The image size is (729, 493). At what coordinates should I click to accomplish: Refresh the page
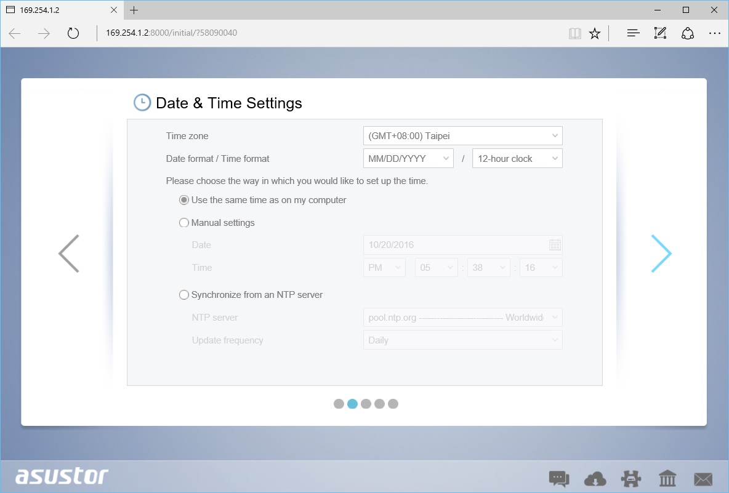pos(73,33)
